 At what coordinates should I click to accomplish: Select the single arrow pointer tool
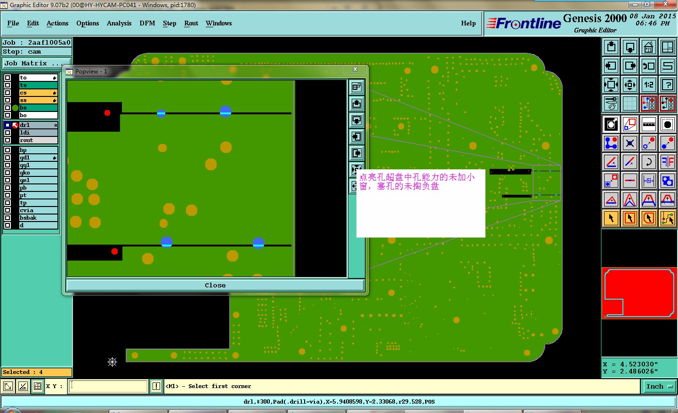click(611, 218)
